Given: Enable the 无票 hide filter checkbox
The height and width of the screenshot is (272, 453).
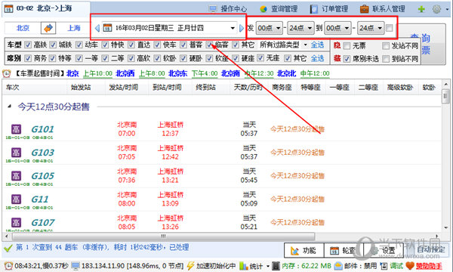Looking at the screenshot, I should (347, 45).
